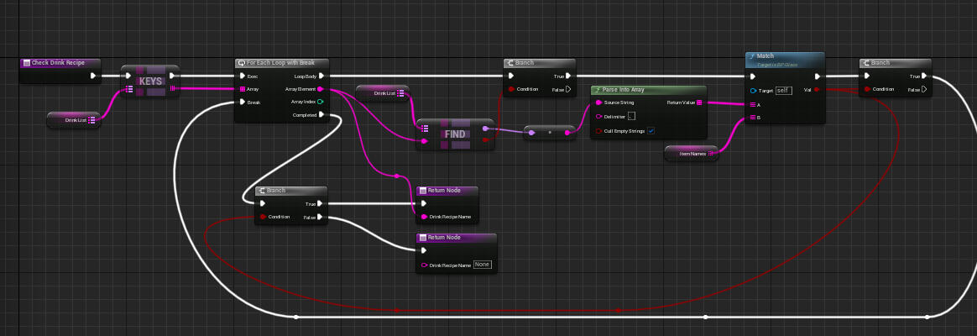Select the Return Node with None value
This screenshot has height=336, width=977.
[457, 238]
